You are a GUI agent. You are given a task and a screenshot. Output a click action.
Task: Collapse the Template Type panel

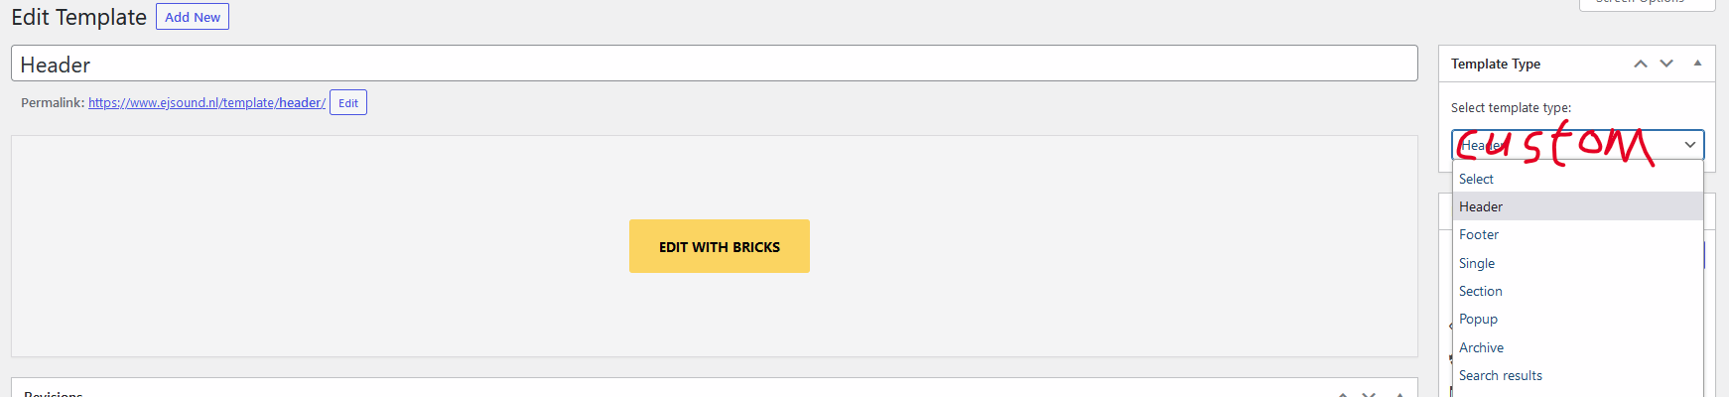coord(1697,64)
